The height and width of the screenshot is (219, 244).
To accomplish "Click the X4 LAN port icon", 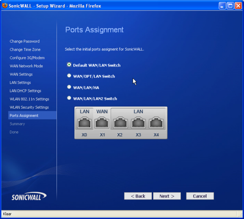I will [x=156, y=122].
